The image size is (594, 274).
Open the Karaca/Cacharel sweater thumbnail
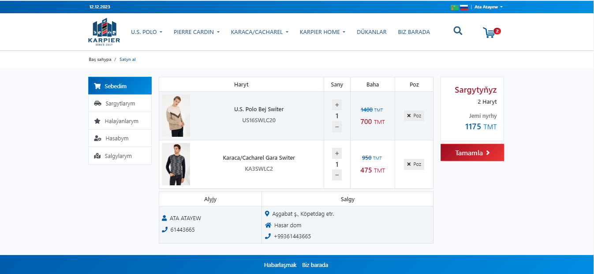pyautogui.click(x=176, y=164)
